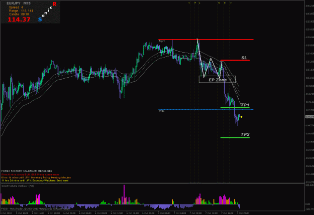Select the green TP1 target line

coord(235,108)
